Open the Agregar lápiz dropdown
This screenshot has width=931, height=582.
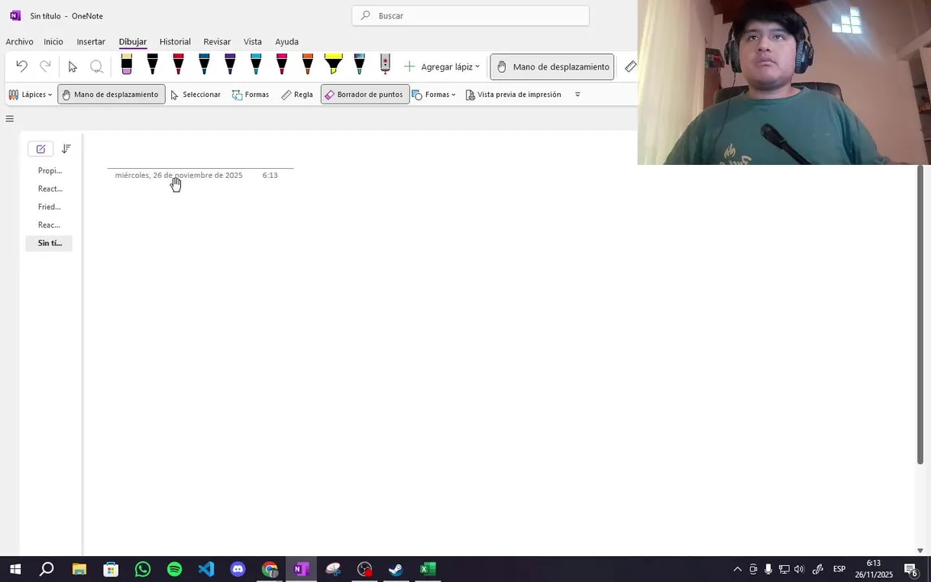point(442,66)
